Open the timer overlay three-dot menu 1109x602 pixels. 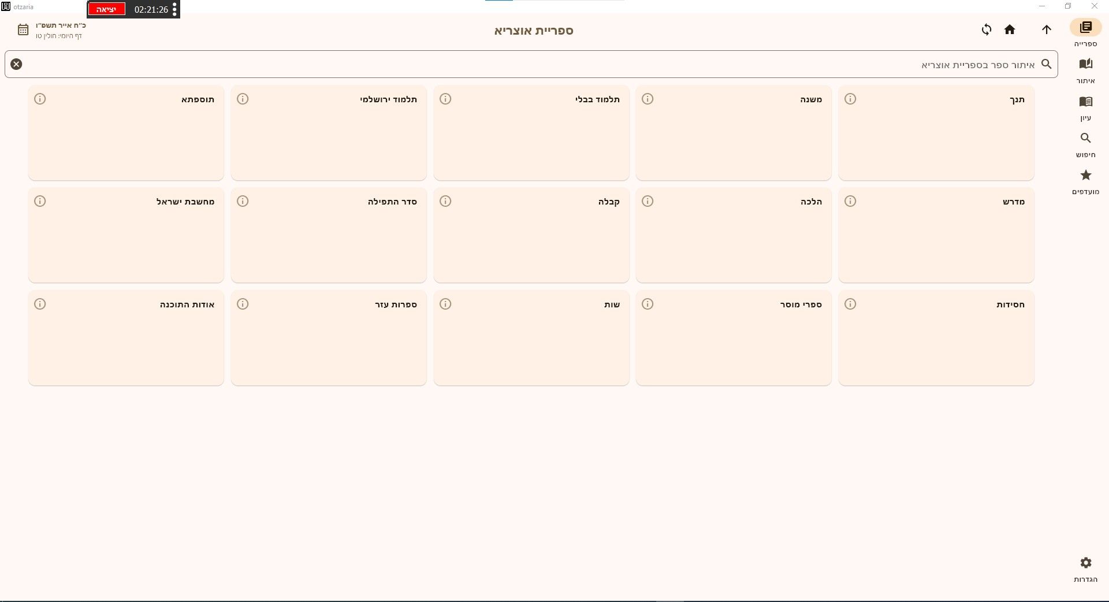click(174, 9)
